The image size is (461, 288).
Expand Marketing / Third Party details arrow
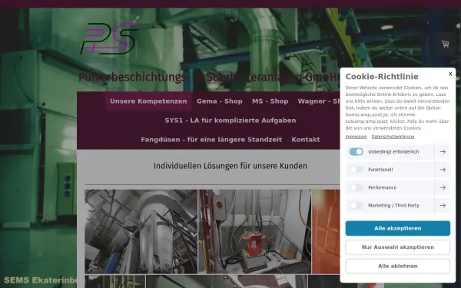tap(443, 205)
